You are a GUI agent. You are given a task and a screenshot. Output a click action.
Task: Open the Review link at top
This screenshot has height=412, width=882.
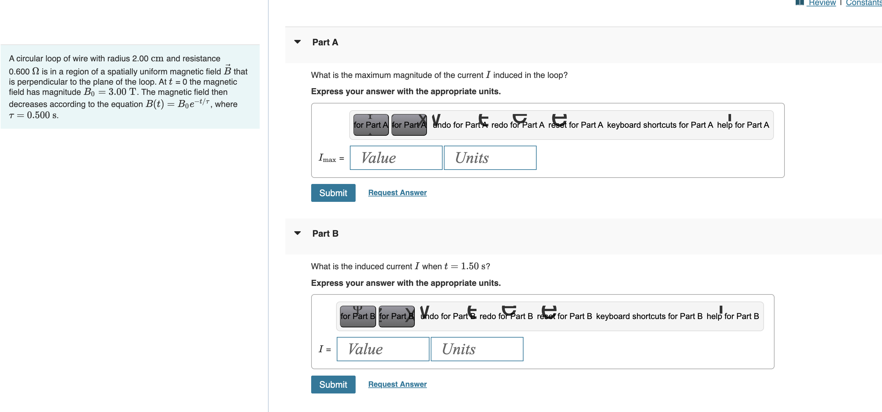pos(821,3)
